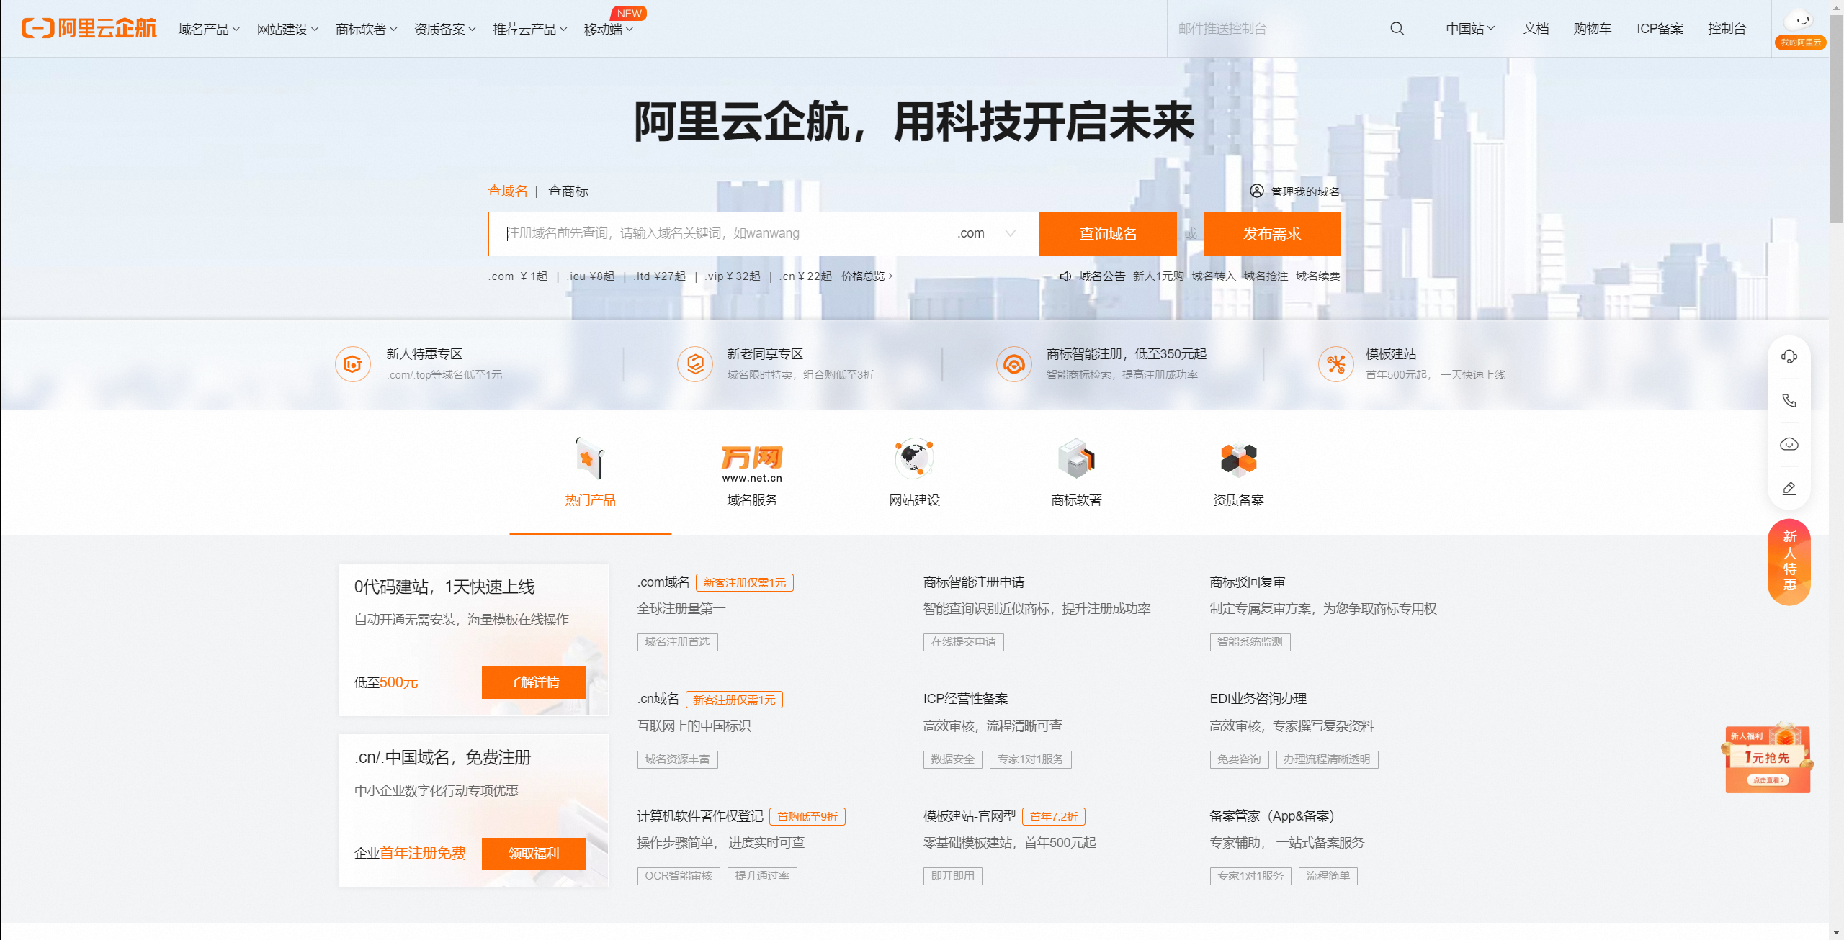Open 价格总览 price overview arrow
Image resolution: width=1844 pixels, height=940 pixels.
[x=867, y=276]
